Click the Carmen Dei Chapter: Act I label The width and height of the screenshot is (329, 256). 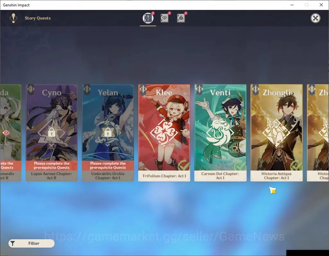pyautogui.click(x=220, y=176)
